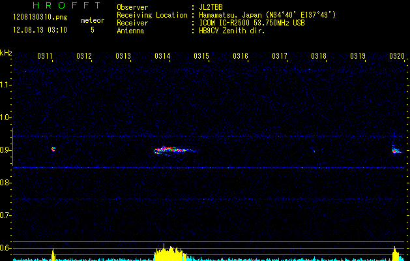This screenshot has width=410, height=261.
Task: Select the 0320 time marker
Action: pos(397,56)
